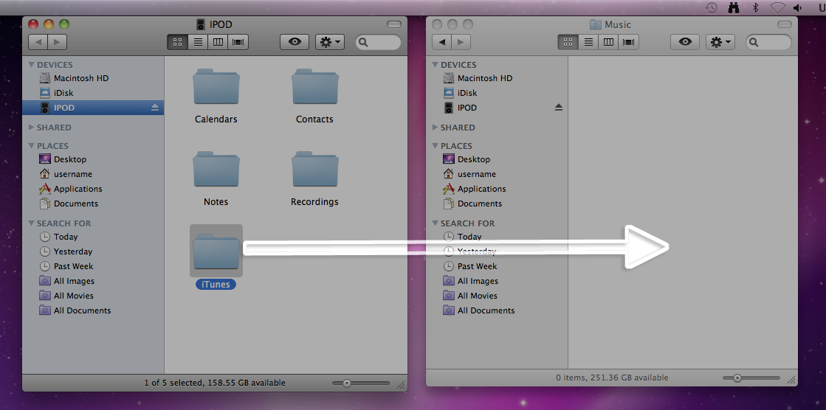Go back in the IPOD window
Image resolution: width=826 pixels, height=410 pixels.
point(38,42)
